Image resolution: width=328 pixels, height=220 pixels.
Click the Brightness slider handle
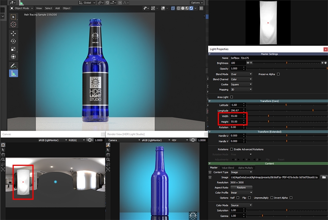(x=286, y=63)
